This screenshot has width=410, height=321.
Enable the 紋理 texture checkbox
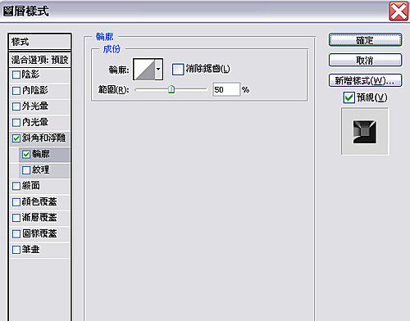click(x=26, y=170)
